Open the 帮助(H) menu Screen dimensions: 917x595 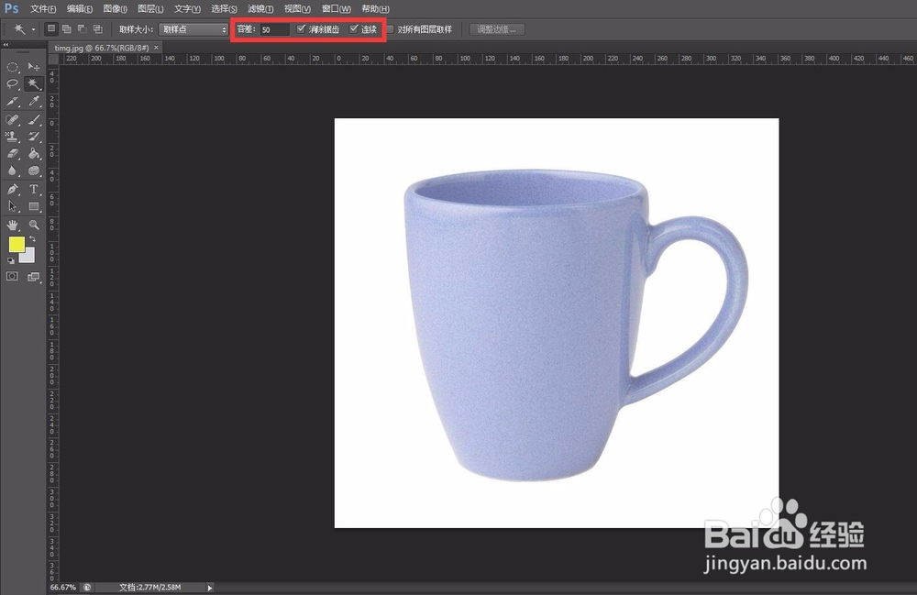point(375,9)
